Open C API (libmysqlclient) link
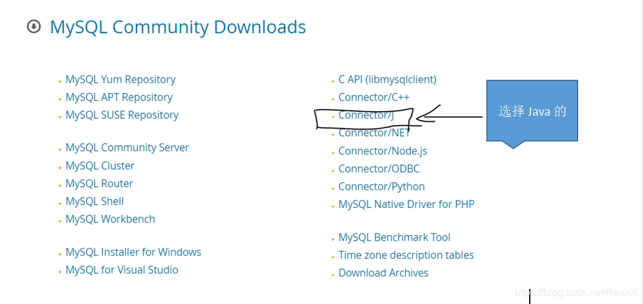Screen dimensions: 643x304 click(x=388, y=79)
